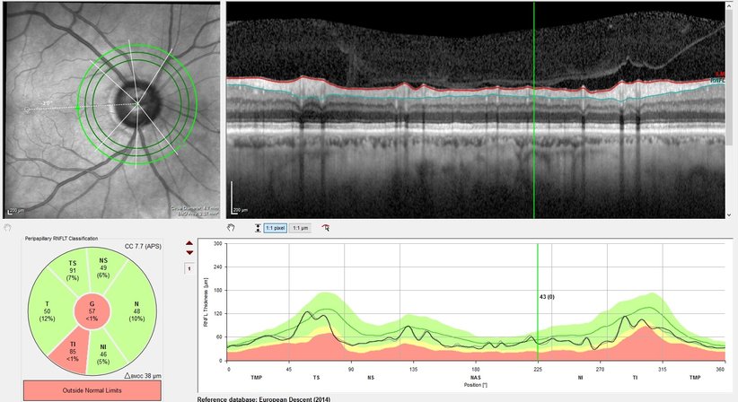The width and height of the screenshot is (738, 402).
Task: Select the hand pan tool below OCT scan
Action: click(x=231, y=229)
